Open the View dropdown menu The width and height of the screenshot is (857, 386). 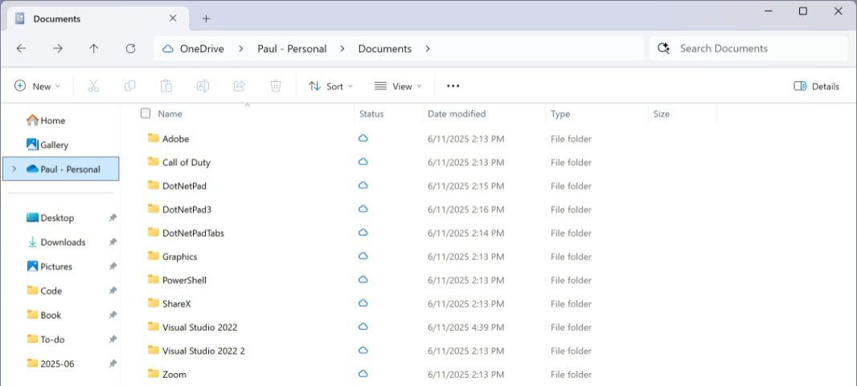(398, 86)
